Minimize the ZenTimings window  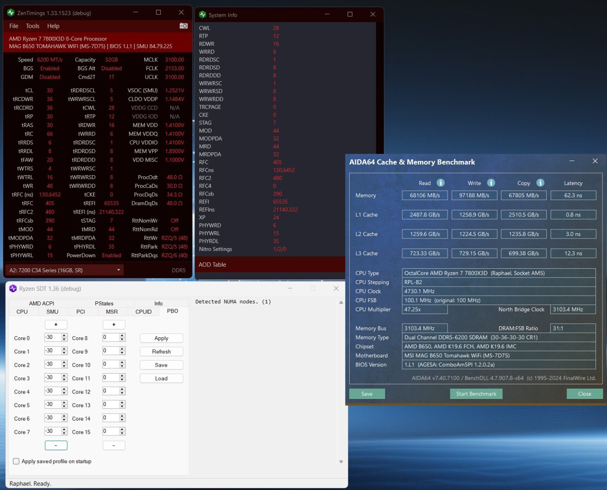[x=136, y=13]
